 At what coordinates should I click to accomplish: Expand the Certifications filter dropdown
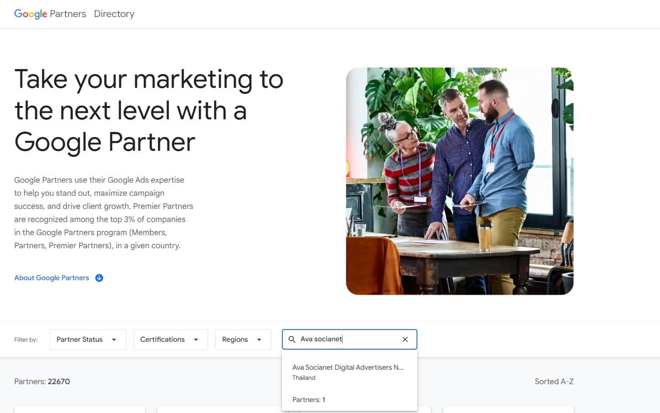coord(170,340)
